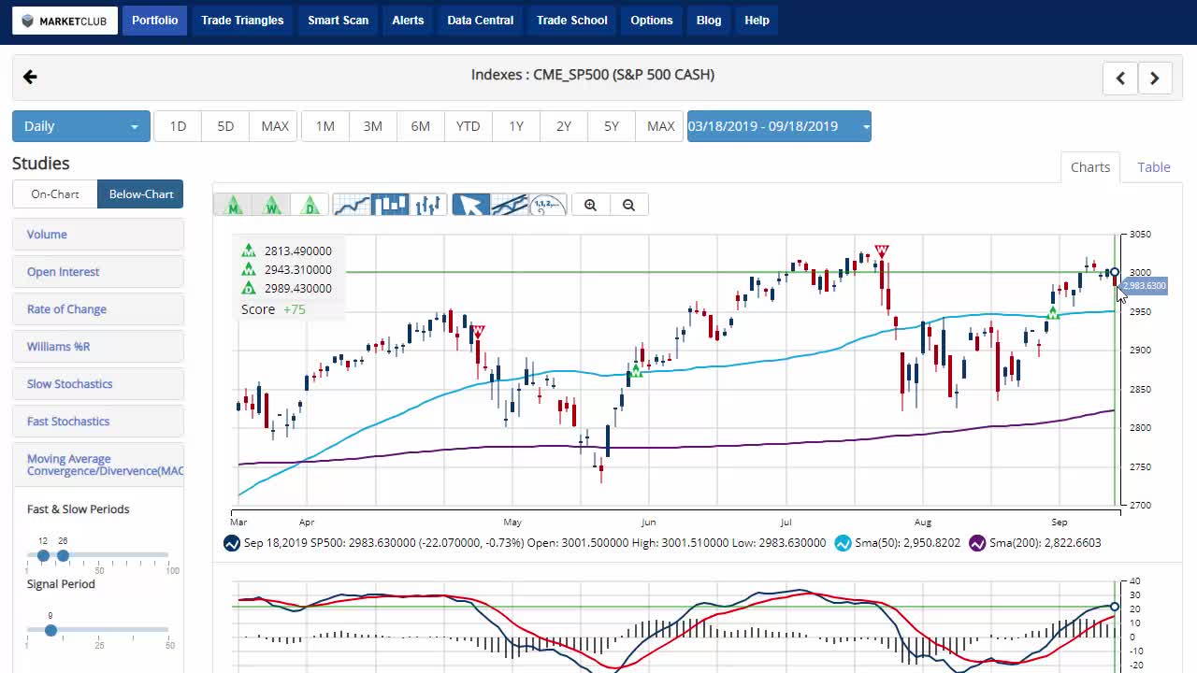This screenshot has height=673, width=1197.
Task: Click the Sma(50) legend icon
Action: click(843, 543)
